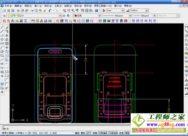Viewport: 188px width, 136px height.
Task: Click the 塑 button in YanXiu toolbar
Action: click(x=134, y=21)
